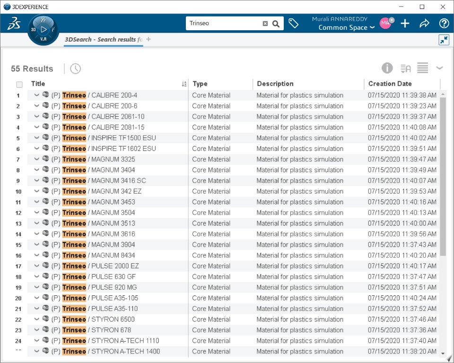Image resolution: width=454 pixels, height=363 pixels.
Task: Click material icon of PULSE 630 GF
Action: [45, 276]
